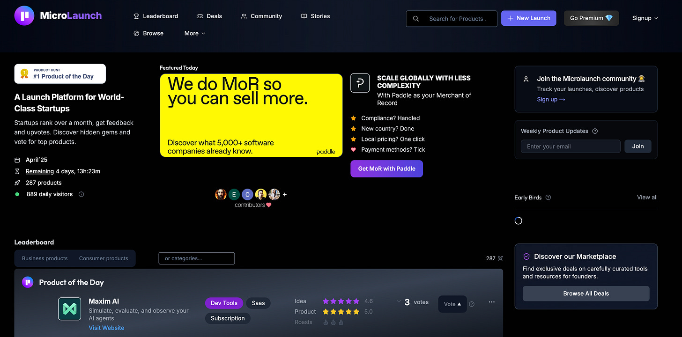Click the Go Premium button
Image resolution: width=682 pixels, height=337 pixels.
pyautogui.click(x=591, y=18)
